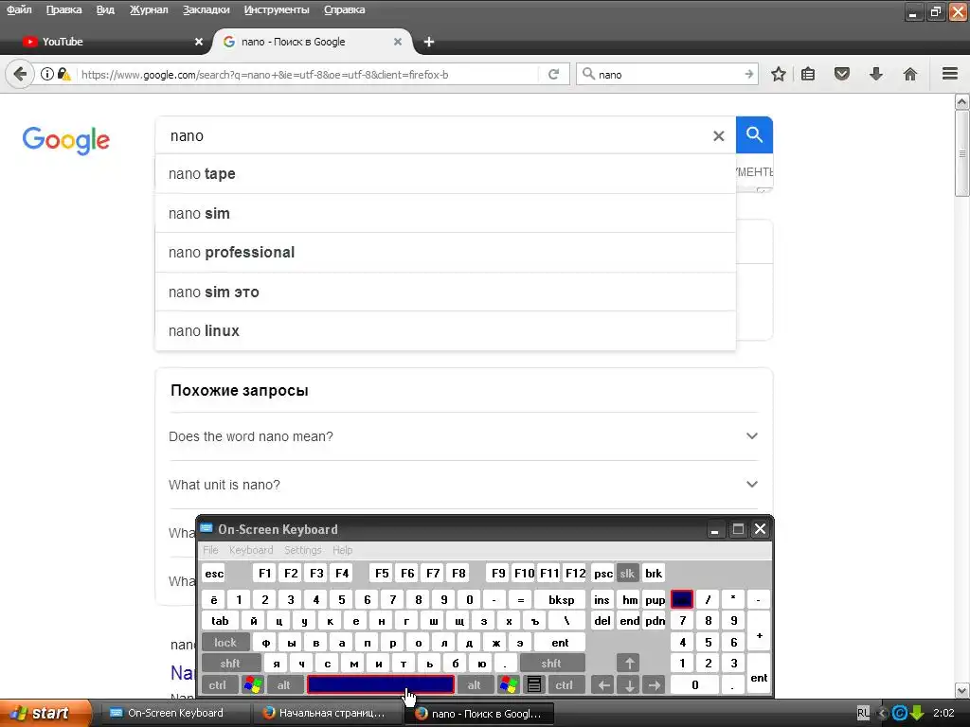Click the esc key
970x727 pixels.
click(214, 573)
